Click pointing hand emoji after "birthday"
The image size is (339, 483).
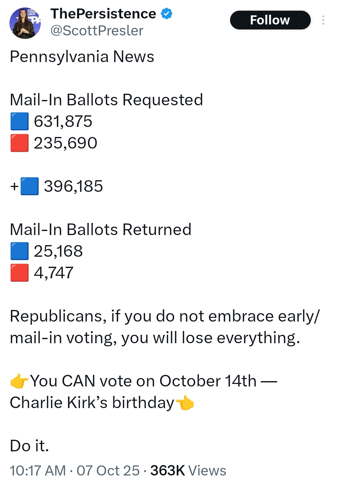pyautogui.click(x=185, y=403)
